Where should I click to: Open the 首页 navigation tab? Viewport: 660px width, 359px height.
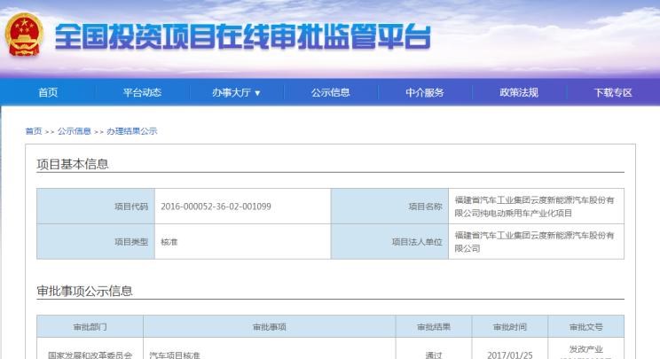click(48, 92)
